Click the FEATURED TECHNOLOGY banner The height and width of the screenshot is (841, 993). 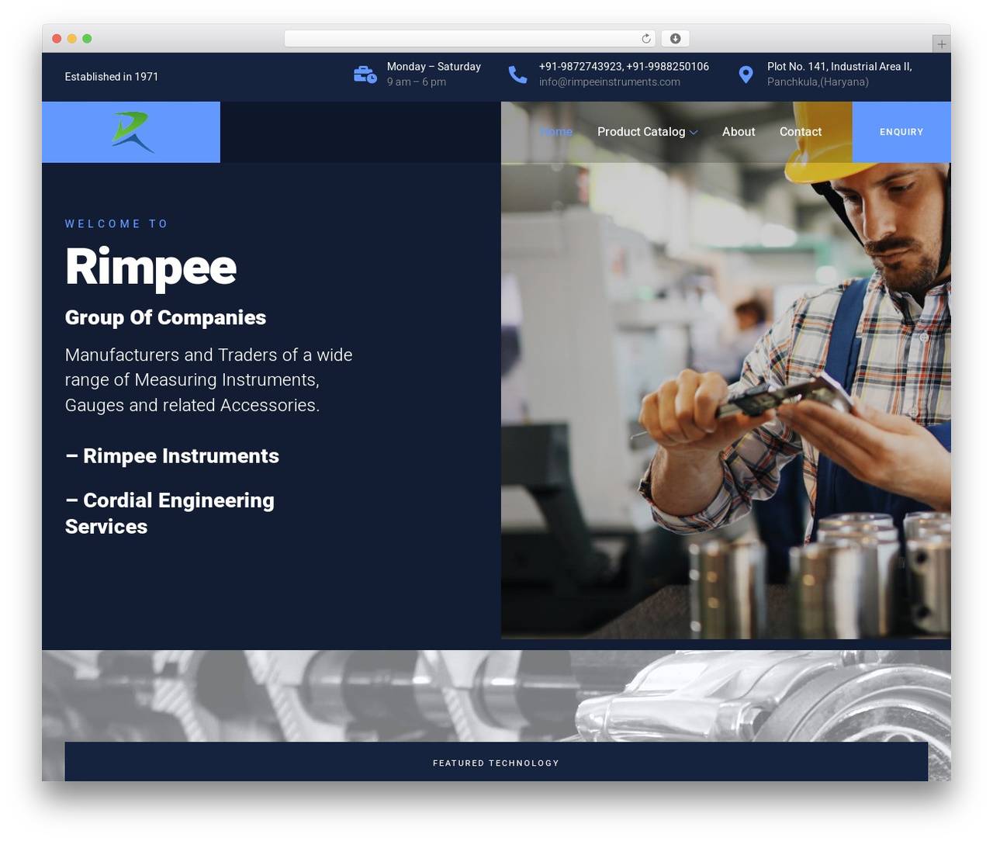[496, 762]
